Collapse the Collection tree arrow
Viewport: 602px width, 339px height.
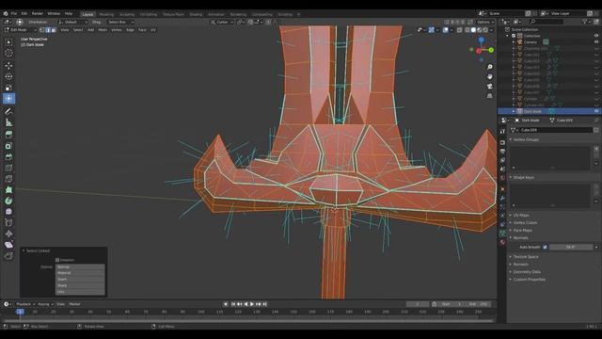pos(508,36)
